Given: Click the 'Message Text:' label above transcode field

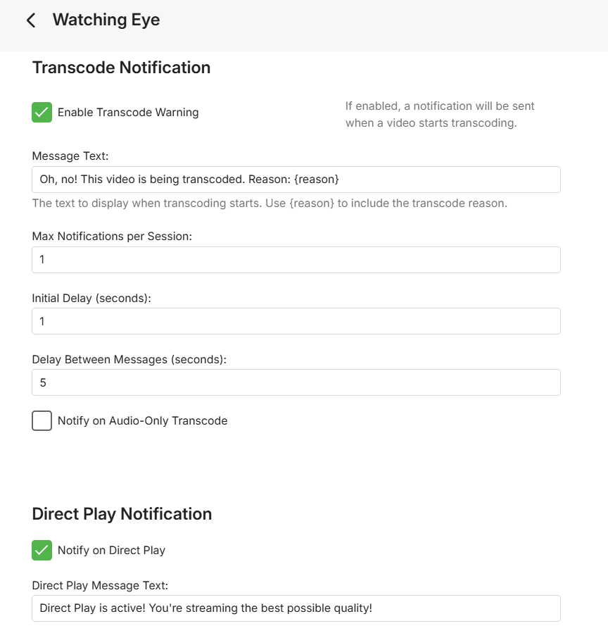Looking at the screenshot, I should 70,156.
